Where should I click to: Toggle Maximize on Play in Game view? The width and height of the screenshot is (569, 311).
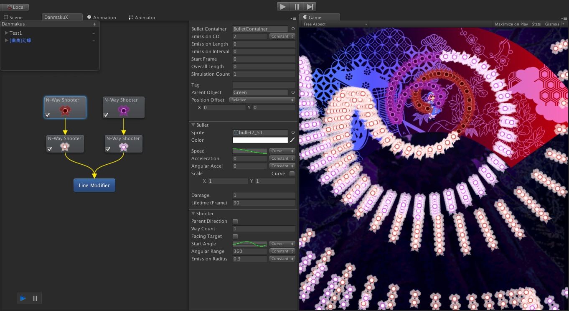[511, 24]
